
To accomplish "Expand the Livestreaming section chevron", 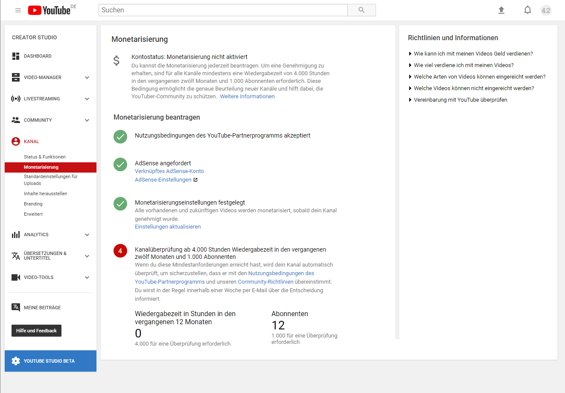I will [87, 99].
